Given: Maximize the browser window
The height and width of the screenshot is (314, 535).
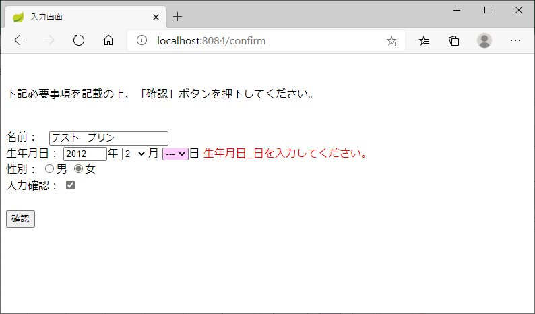Looking at the screenshot, I should coord(488,10).
